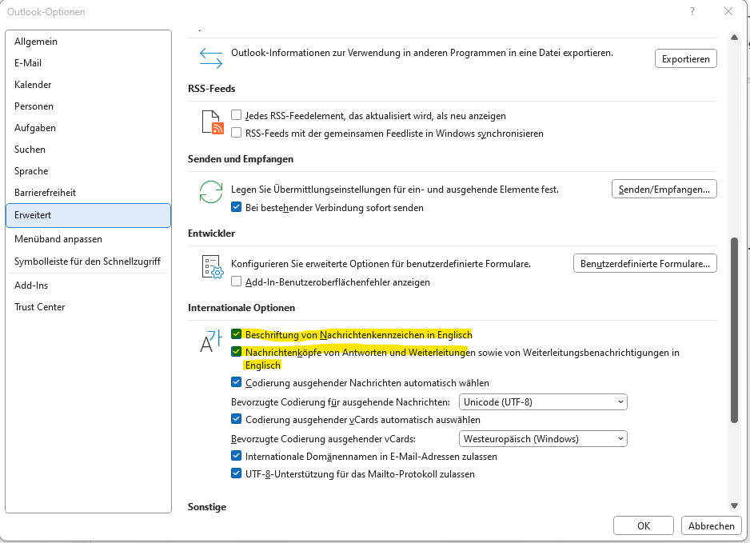
Task: Switch to the E-Mail options category
Action: pos(88,63)
